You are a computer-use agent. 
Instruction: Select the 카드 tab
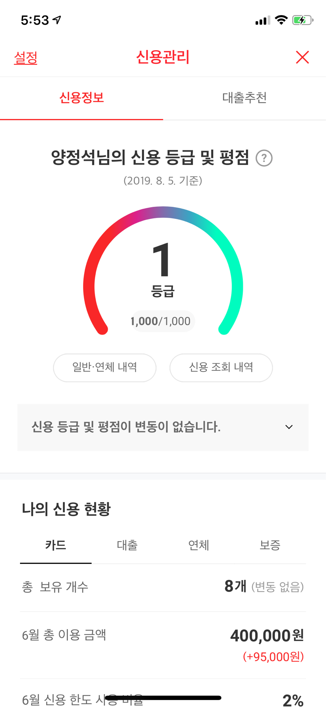click(55, 545)
